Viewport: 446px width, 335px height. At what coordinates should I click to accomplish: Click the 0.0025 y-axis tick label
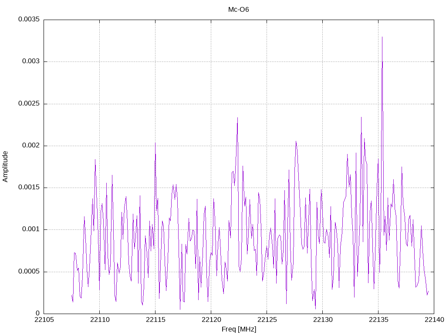(29, 104)
